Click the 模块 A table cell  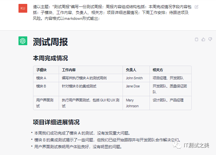pos(41,78)
